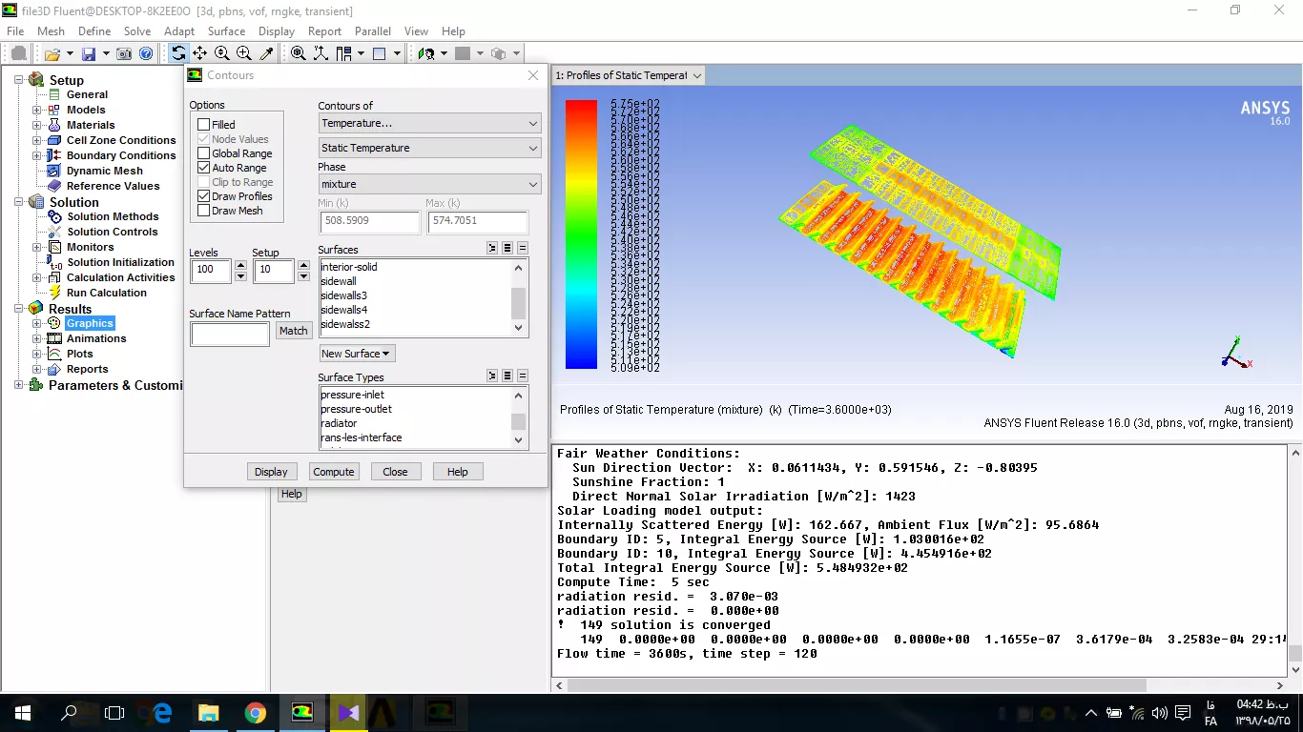The height and width of the screenshot is (732, 1303).
Task: Open the Edge browser from the taskbar
Action: point(161,713)
